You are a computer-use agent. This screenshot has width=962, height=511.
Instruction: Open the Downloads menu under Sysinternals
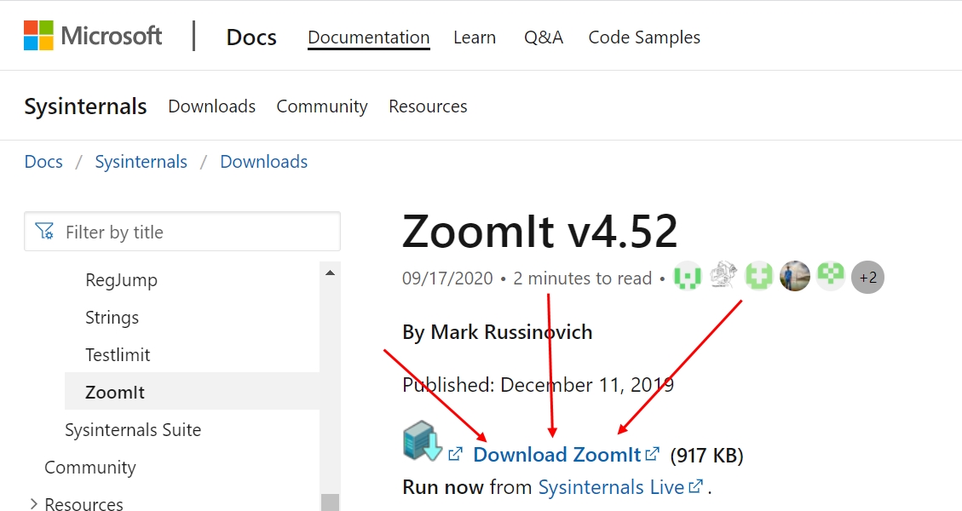[211, 106]
